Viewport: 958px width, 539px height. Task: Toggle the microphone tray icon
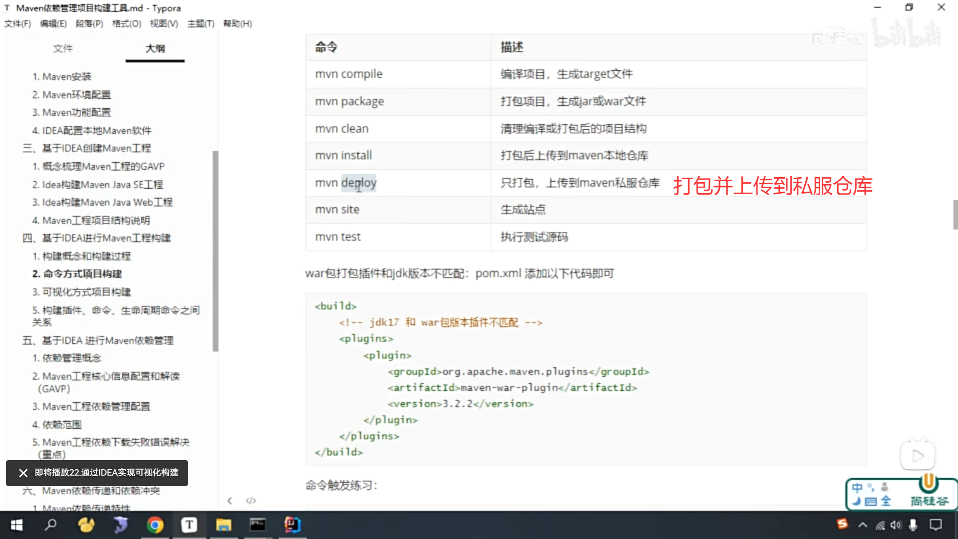pos(913,525)
